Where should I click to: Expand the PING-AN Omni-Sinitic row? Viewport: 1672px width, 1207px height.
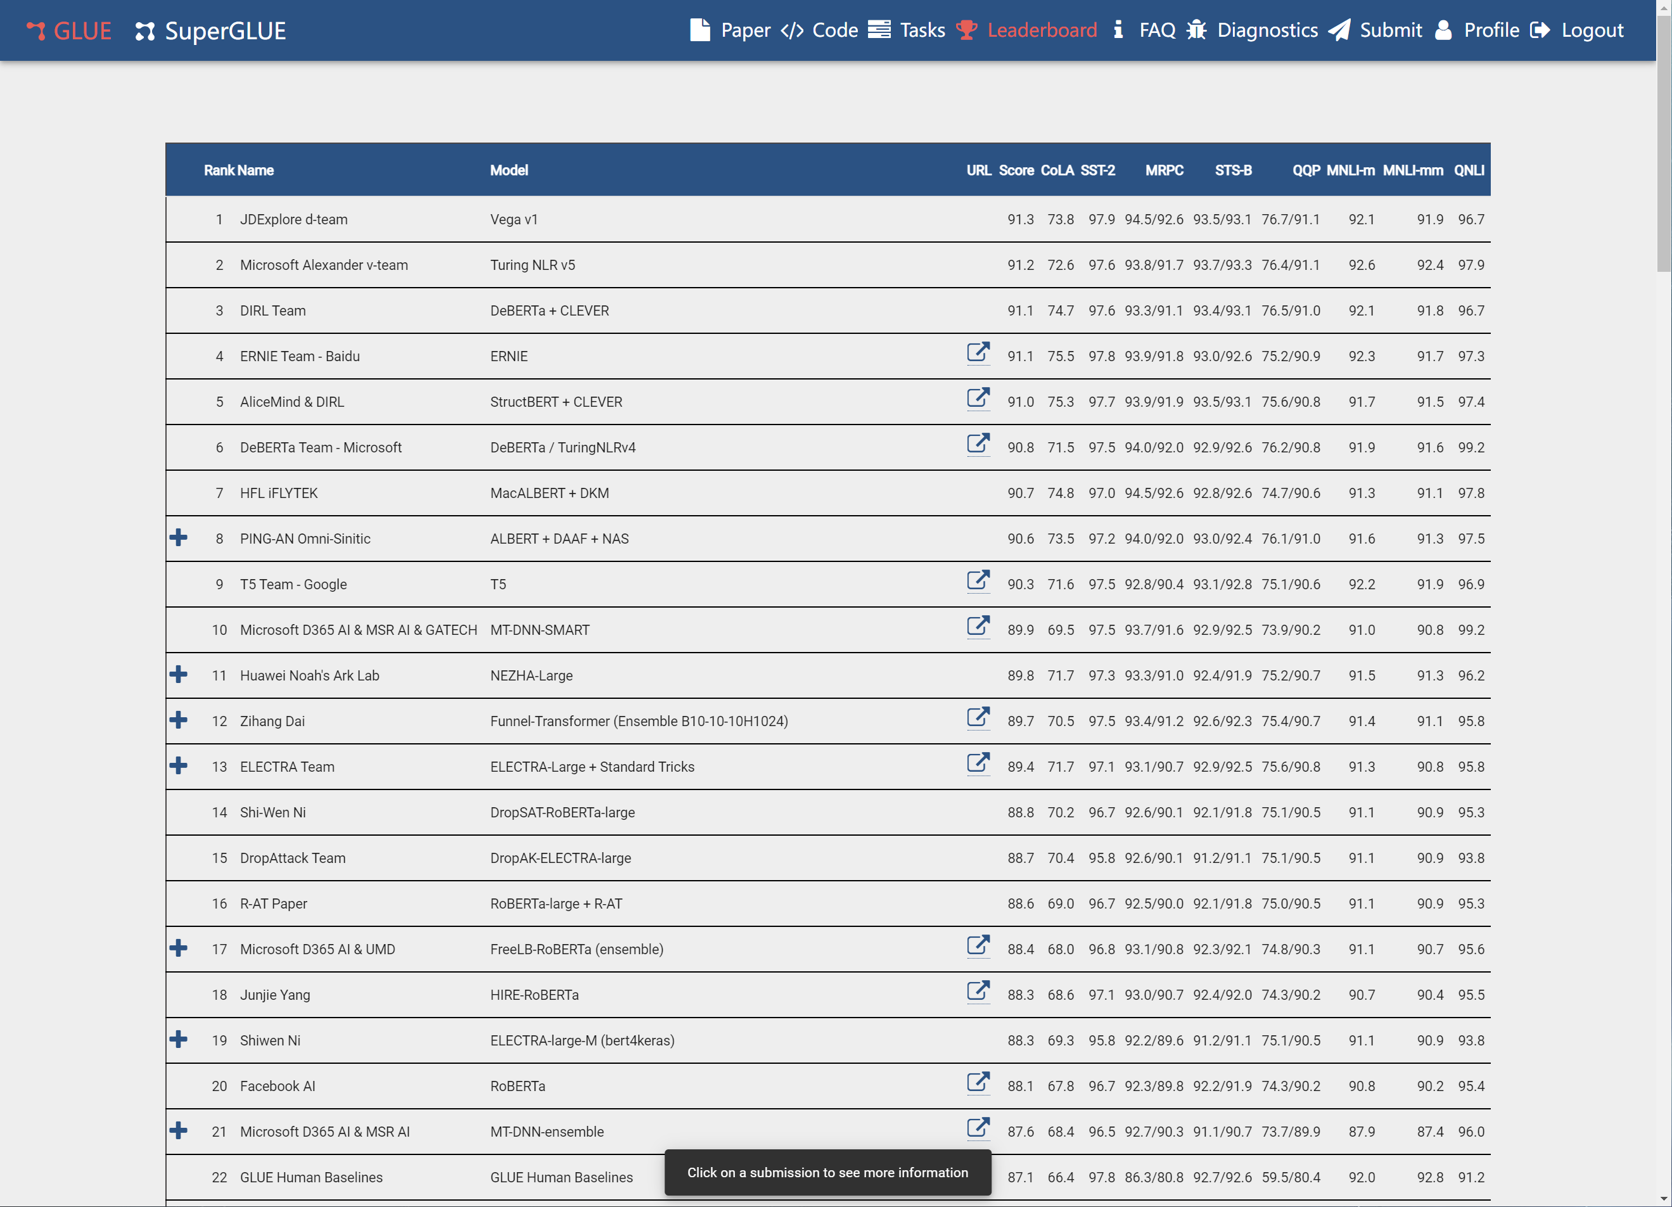(x=179, y=537)
